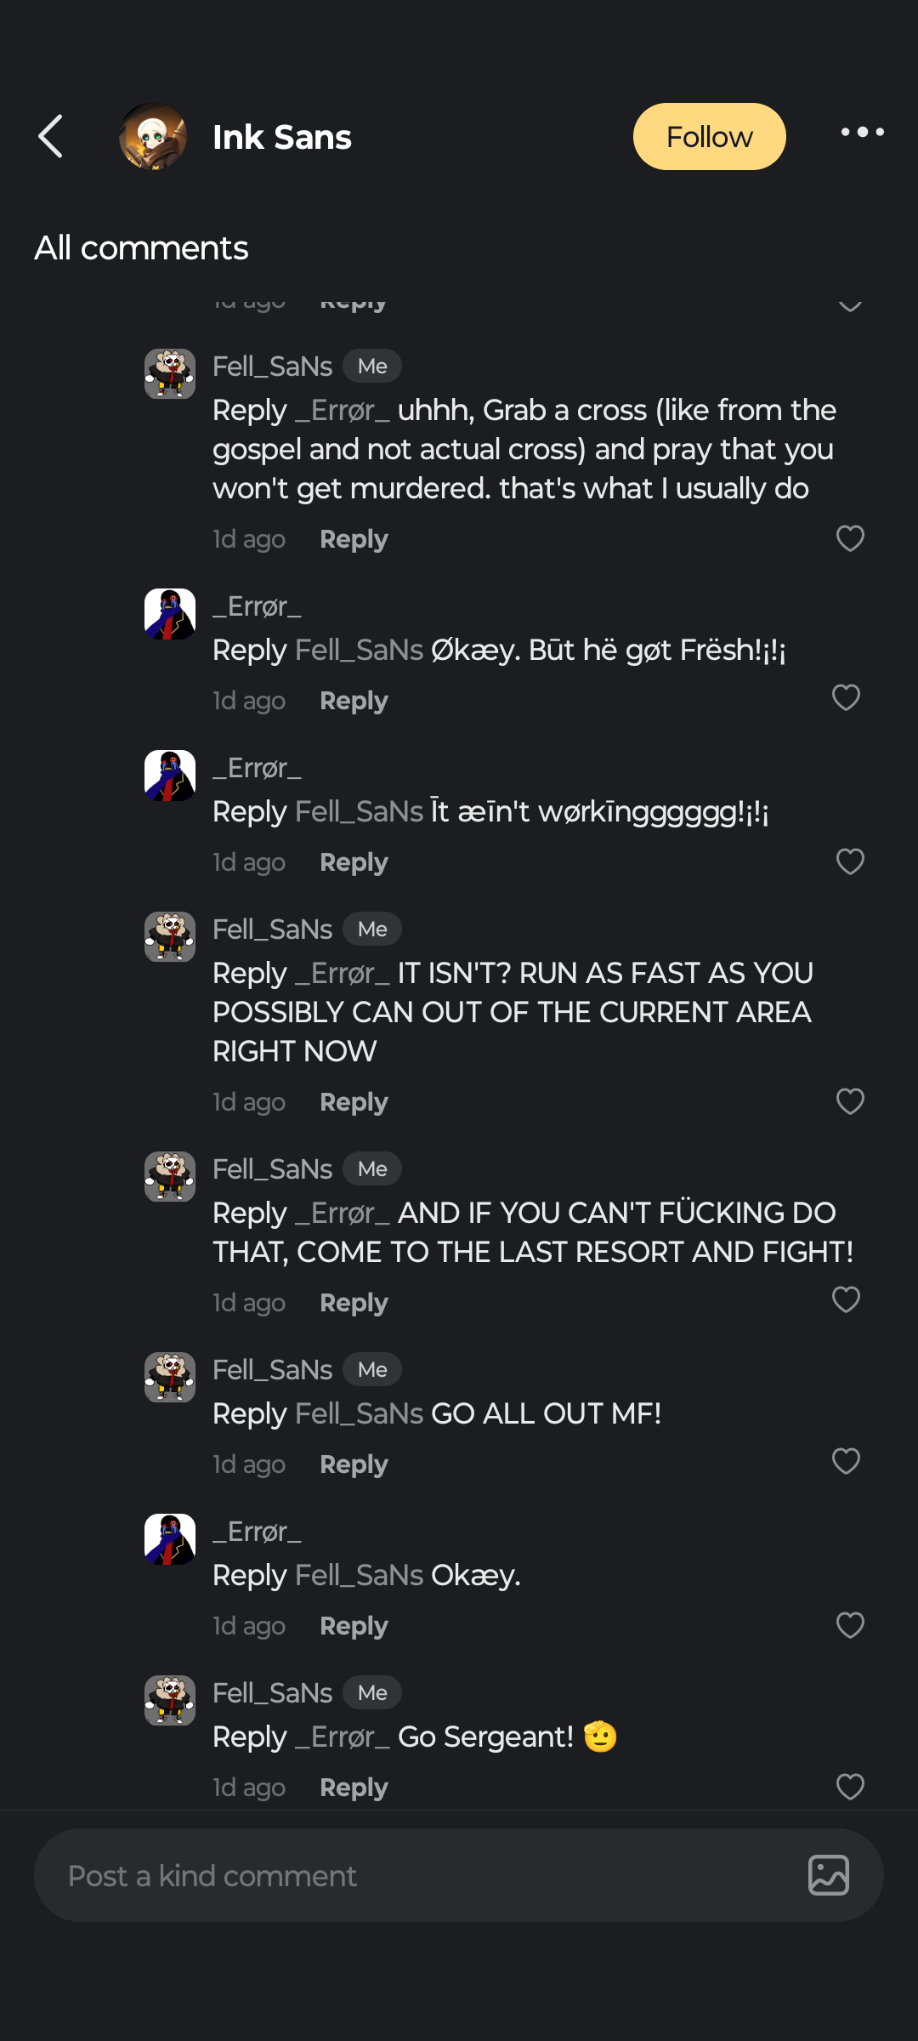Open the Ink Sans profile name
918x2041 pixels.
pos(282,137)
